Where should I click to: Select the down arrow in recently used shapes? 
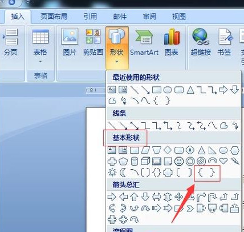click(235, 90)
